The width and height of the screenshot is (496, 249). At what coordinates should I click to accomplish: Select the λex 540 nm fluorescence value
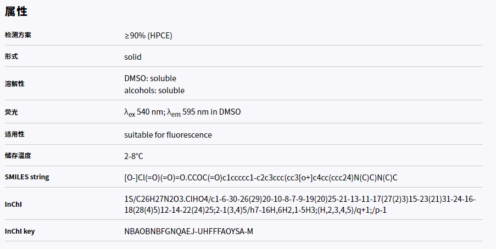click(x=182, y=112)
